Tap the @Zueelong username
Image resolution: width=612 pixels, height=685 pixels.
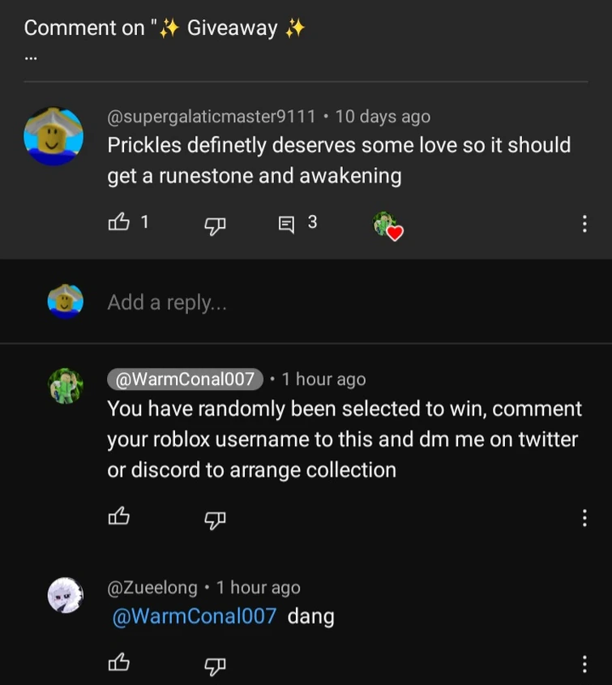[152, 588]
